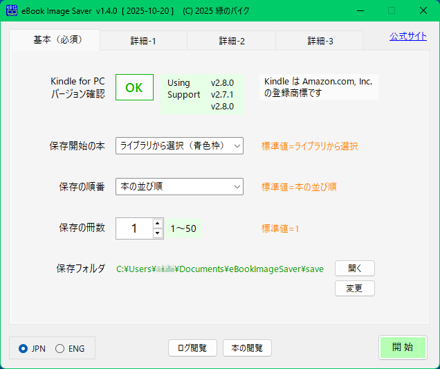Select the JPN language radio button
Viewport: 440px width, 369px height.
24,348
